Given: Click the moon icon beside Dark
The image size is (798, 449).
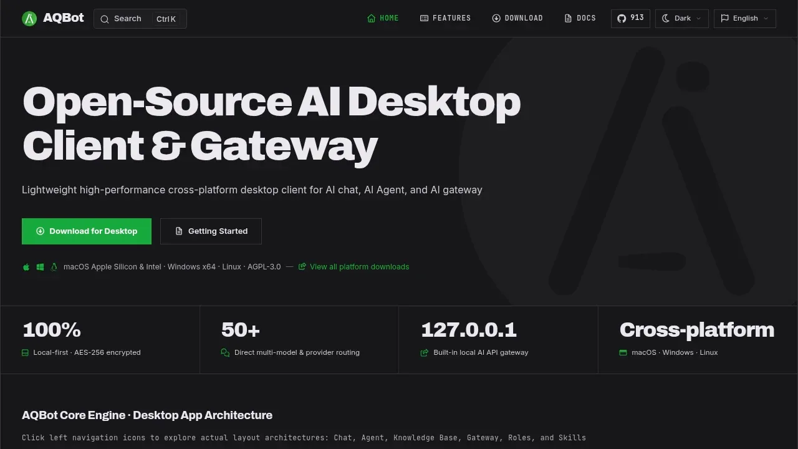Looking at the screenshot, I should coord(666,18).
